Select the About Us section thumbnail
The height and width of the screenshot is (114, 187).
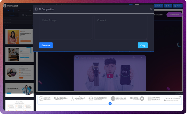pyautogui.click(x=19, y=73)
